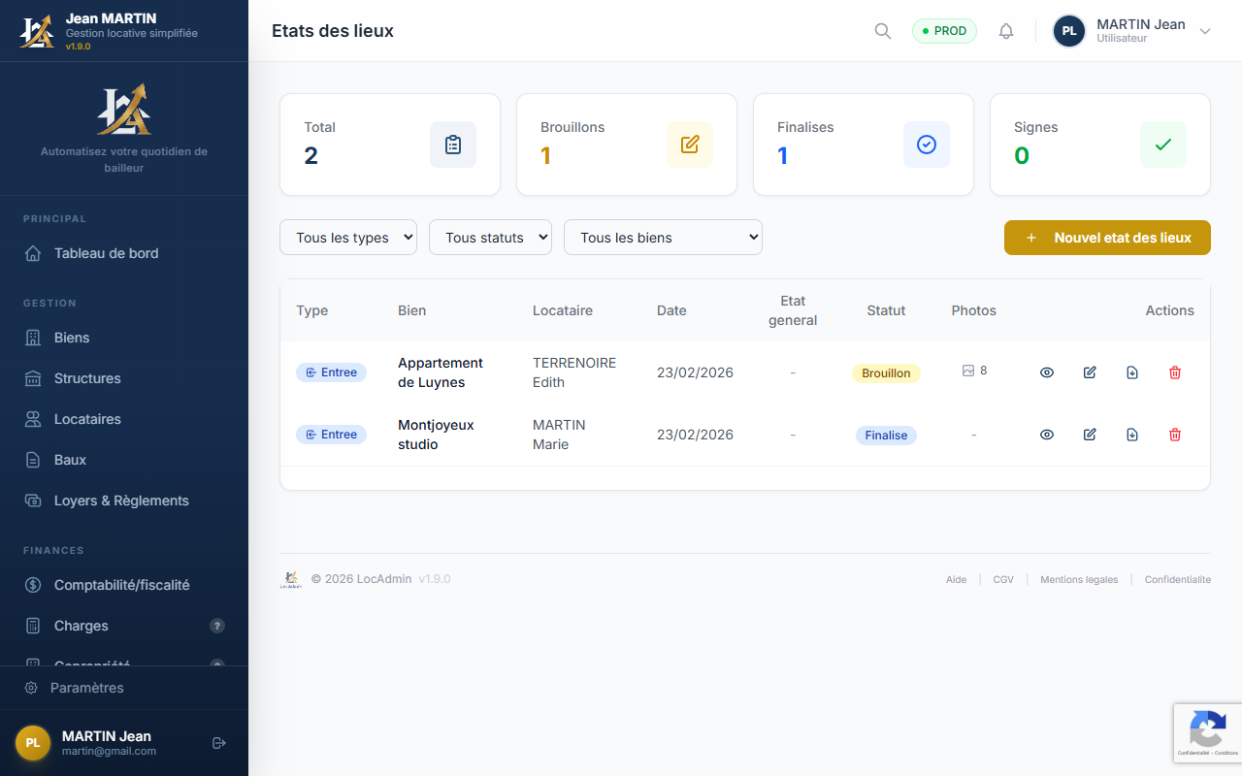Screen dimensions: 1242x776
Task: Download the Montjoyeux studio inspection document
Action: click(x=1132, y=435)
